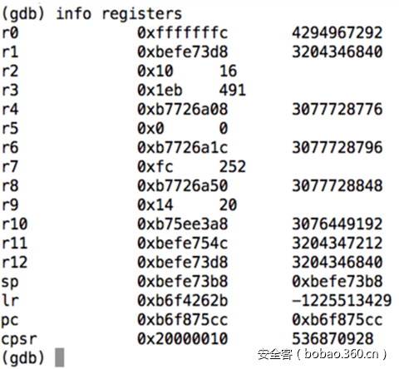Select the r0 register name
Viewport: 399px width, 369px height.
[x=10, y=32]
